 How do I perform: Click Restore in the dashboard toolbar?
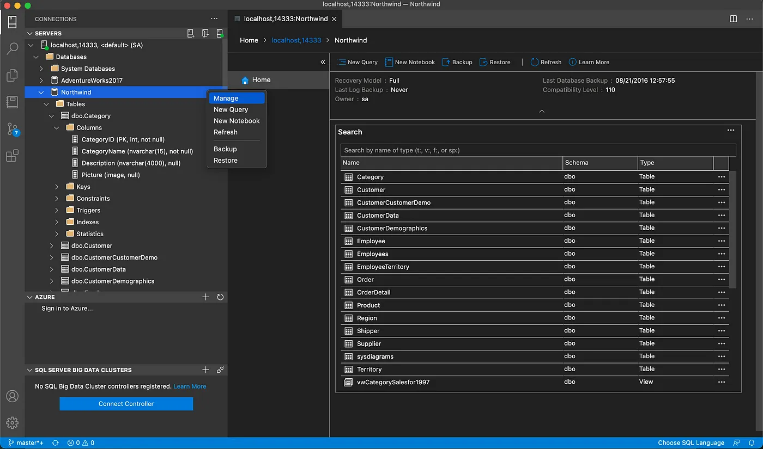coord(495,62)
